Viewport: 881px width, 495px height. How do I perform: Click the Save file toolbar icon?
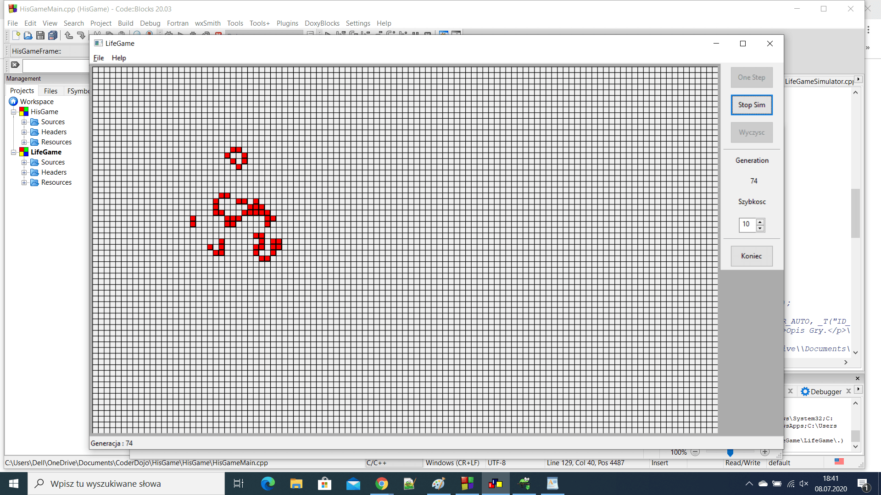coord(40,35)
